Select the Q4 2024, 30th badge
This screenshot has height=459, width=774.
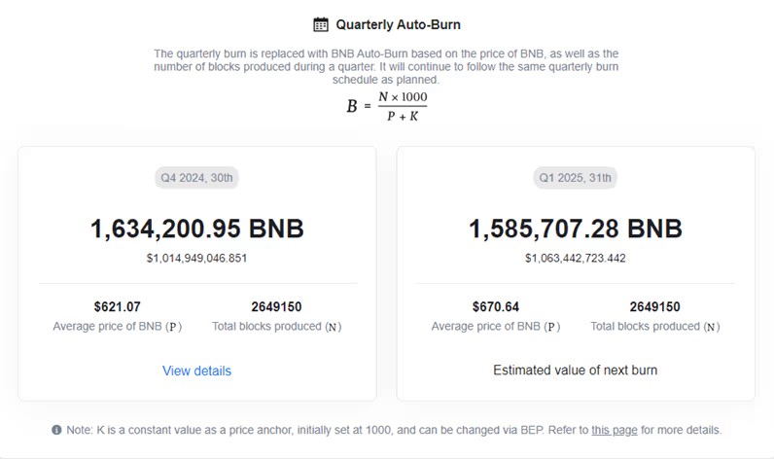point(196,178)
